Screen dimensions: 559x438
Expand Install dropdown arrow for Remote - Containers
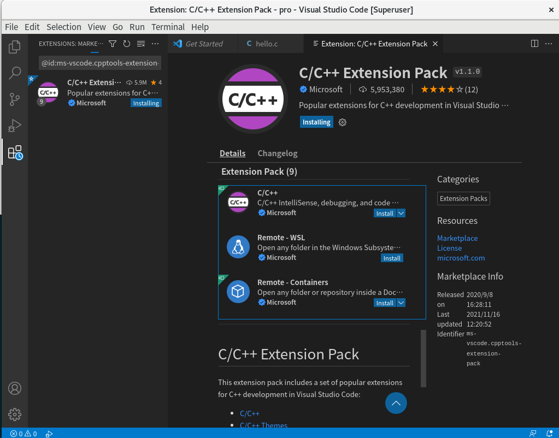click(401, 303)
